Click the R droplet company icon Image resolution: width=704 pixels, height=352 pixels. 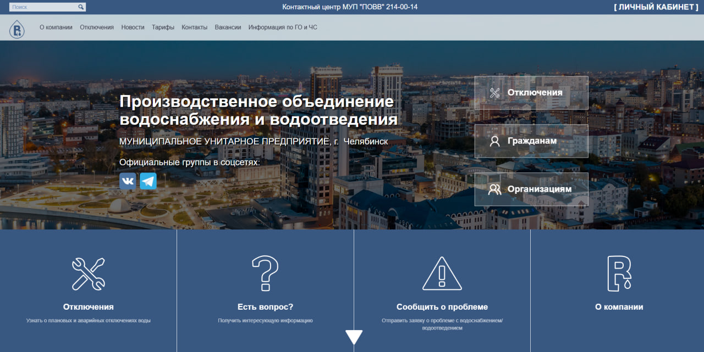(x=619, y=273)
